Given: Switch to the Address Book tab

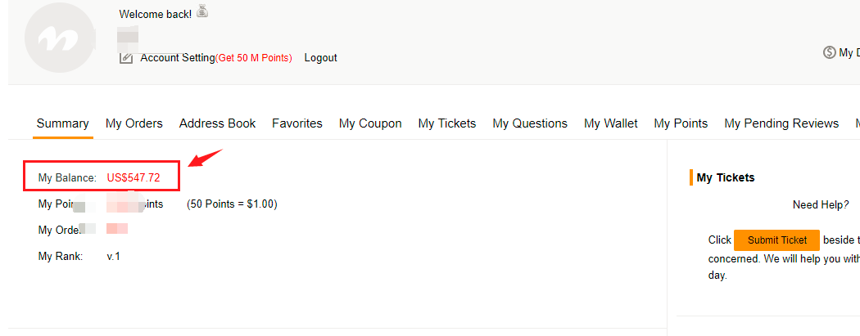Looking at the screenshot, I should [217, 123].
